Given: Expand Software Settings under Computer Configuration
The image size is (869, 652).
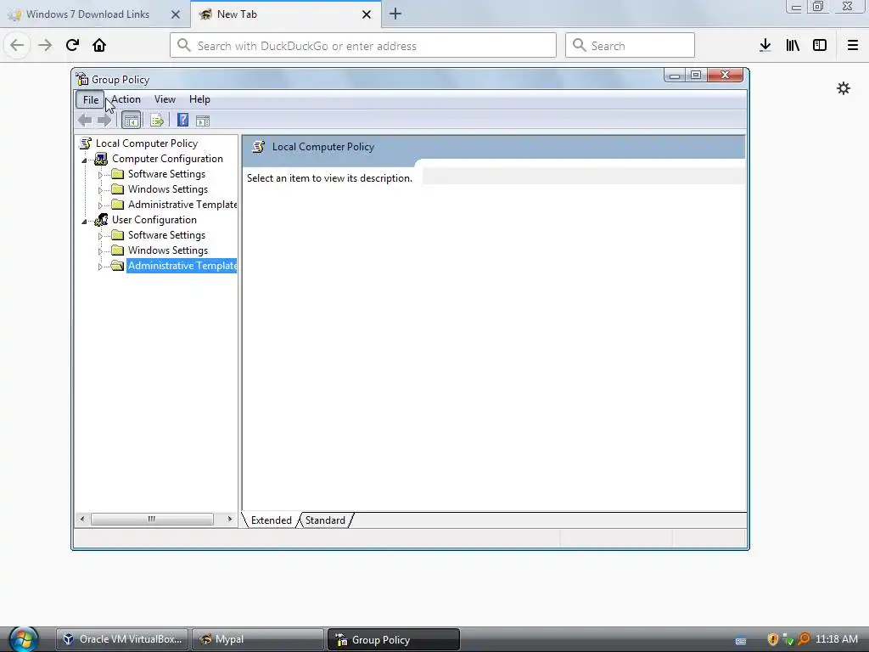Looking at the screenshot, I should (x=100, y=175).
